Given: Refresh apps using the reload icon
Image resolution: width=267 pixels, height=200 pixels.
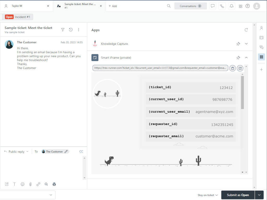Looking at the screenshot, I should pos(246,30).
